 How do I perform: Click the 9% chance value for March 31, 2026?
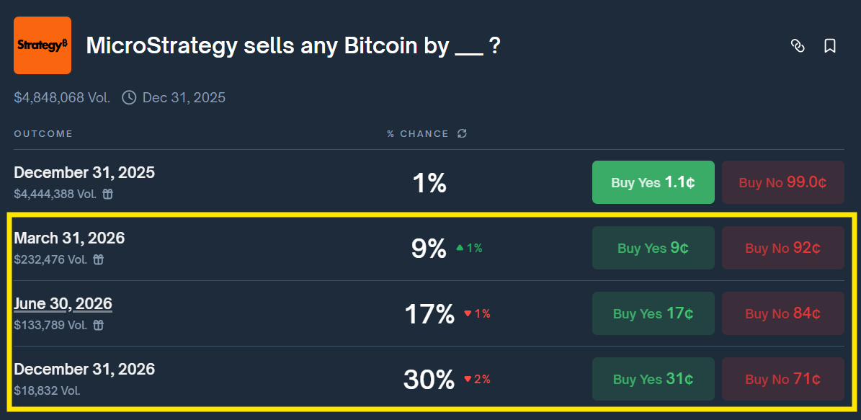coord(428,248)
